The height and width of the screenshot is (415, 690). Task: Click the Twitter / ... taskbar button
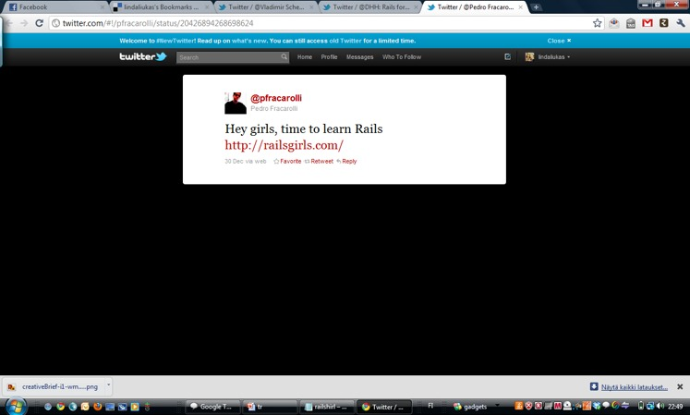coord(383,407)
